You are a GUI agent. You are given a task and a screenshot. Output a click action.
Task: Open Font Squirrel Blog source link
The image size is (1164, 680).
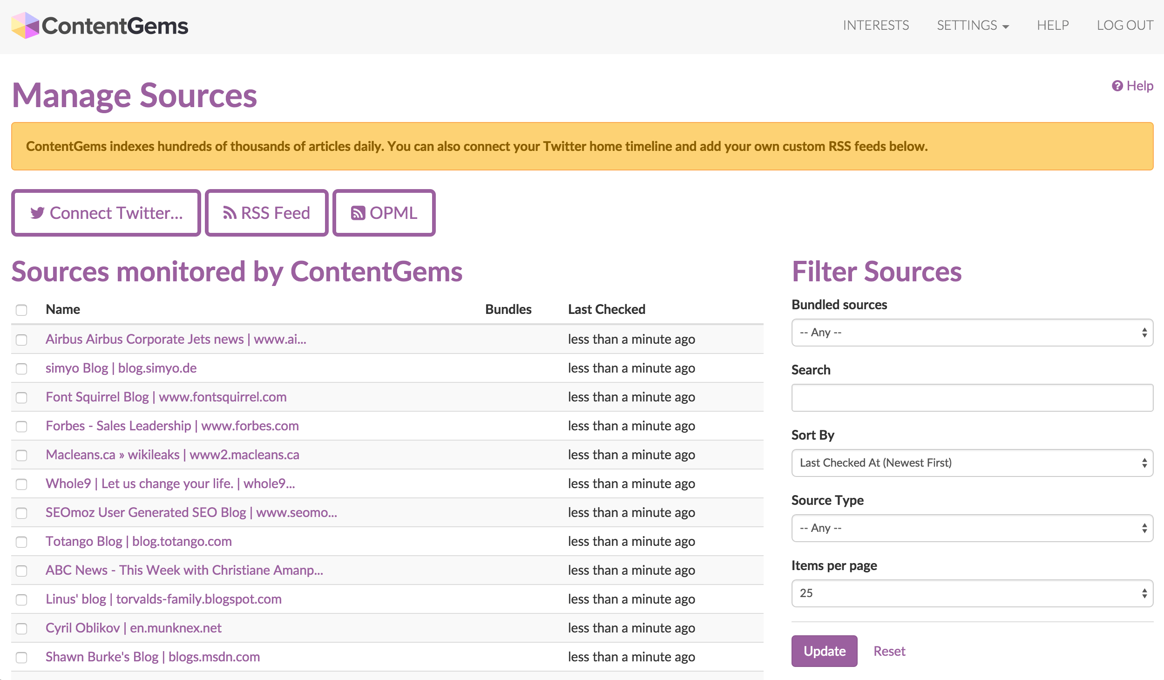pos(166,397)
